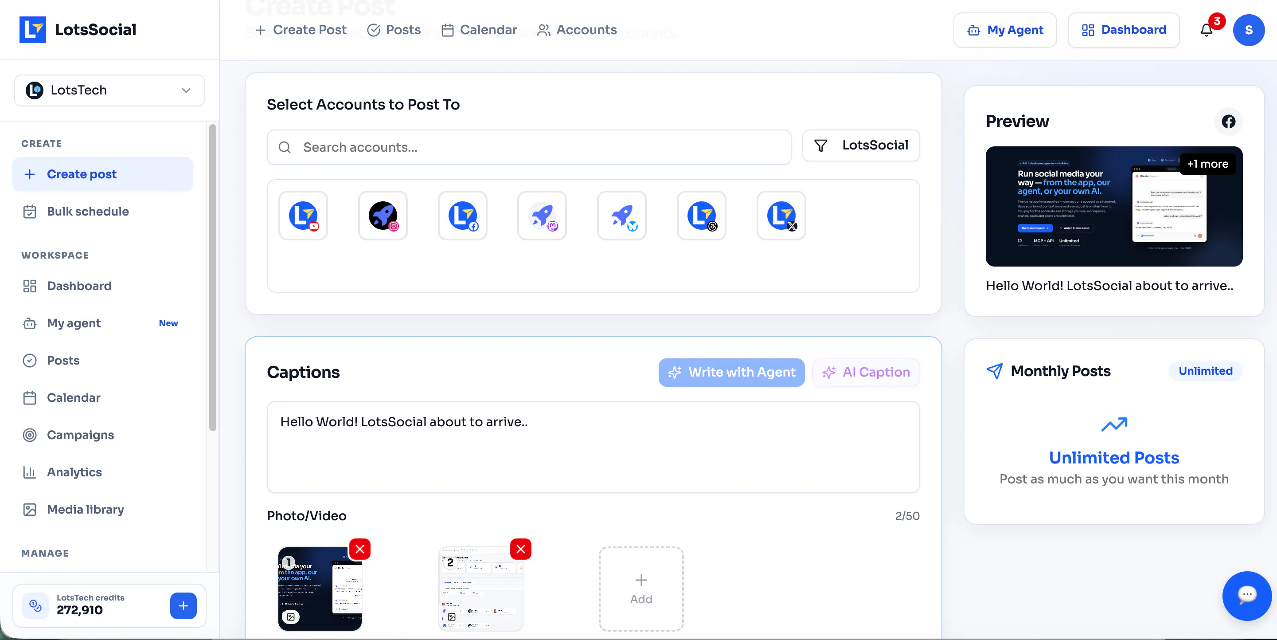Open the S user avatar menu
The width and height of the screenshot is (1277, 640).
[1249, 30]
